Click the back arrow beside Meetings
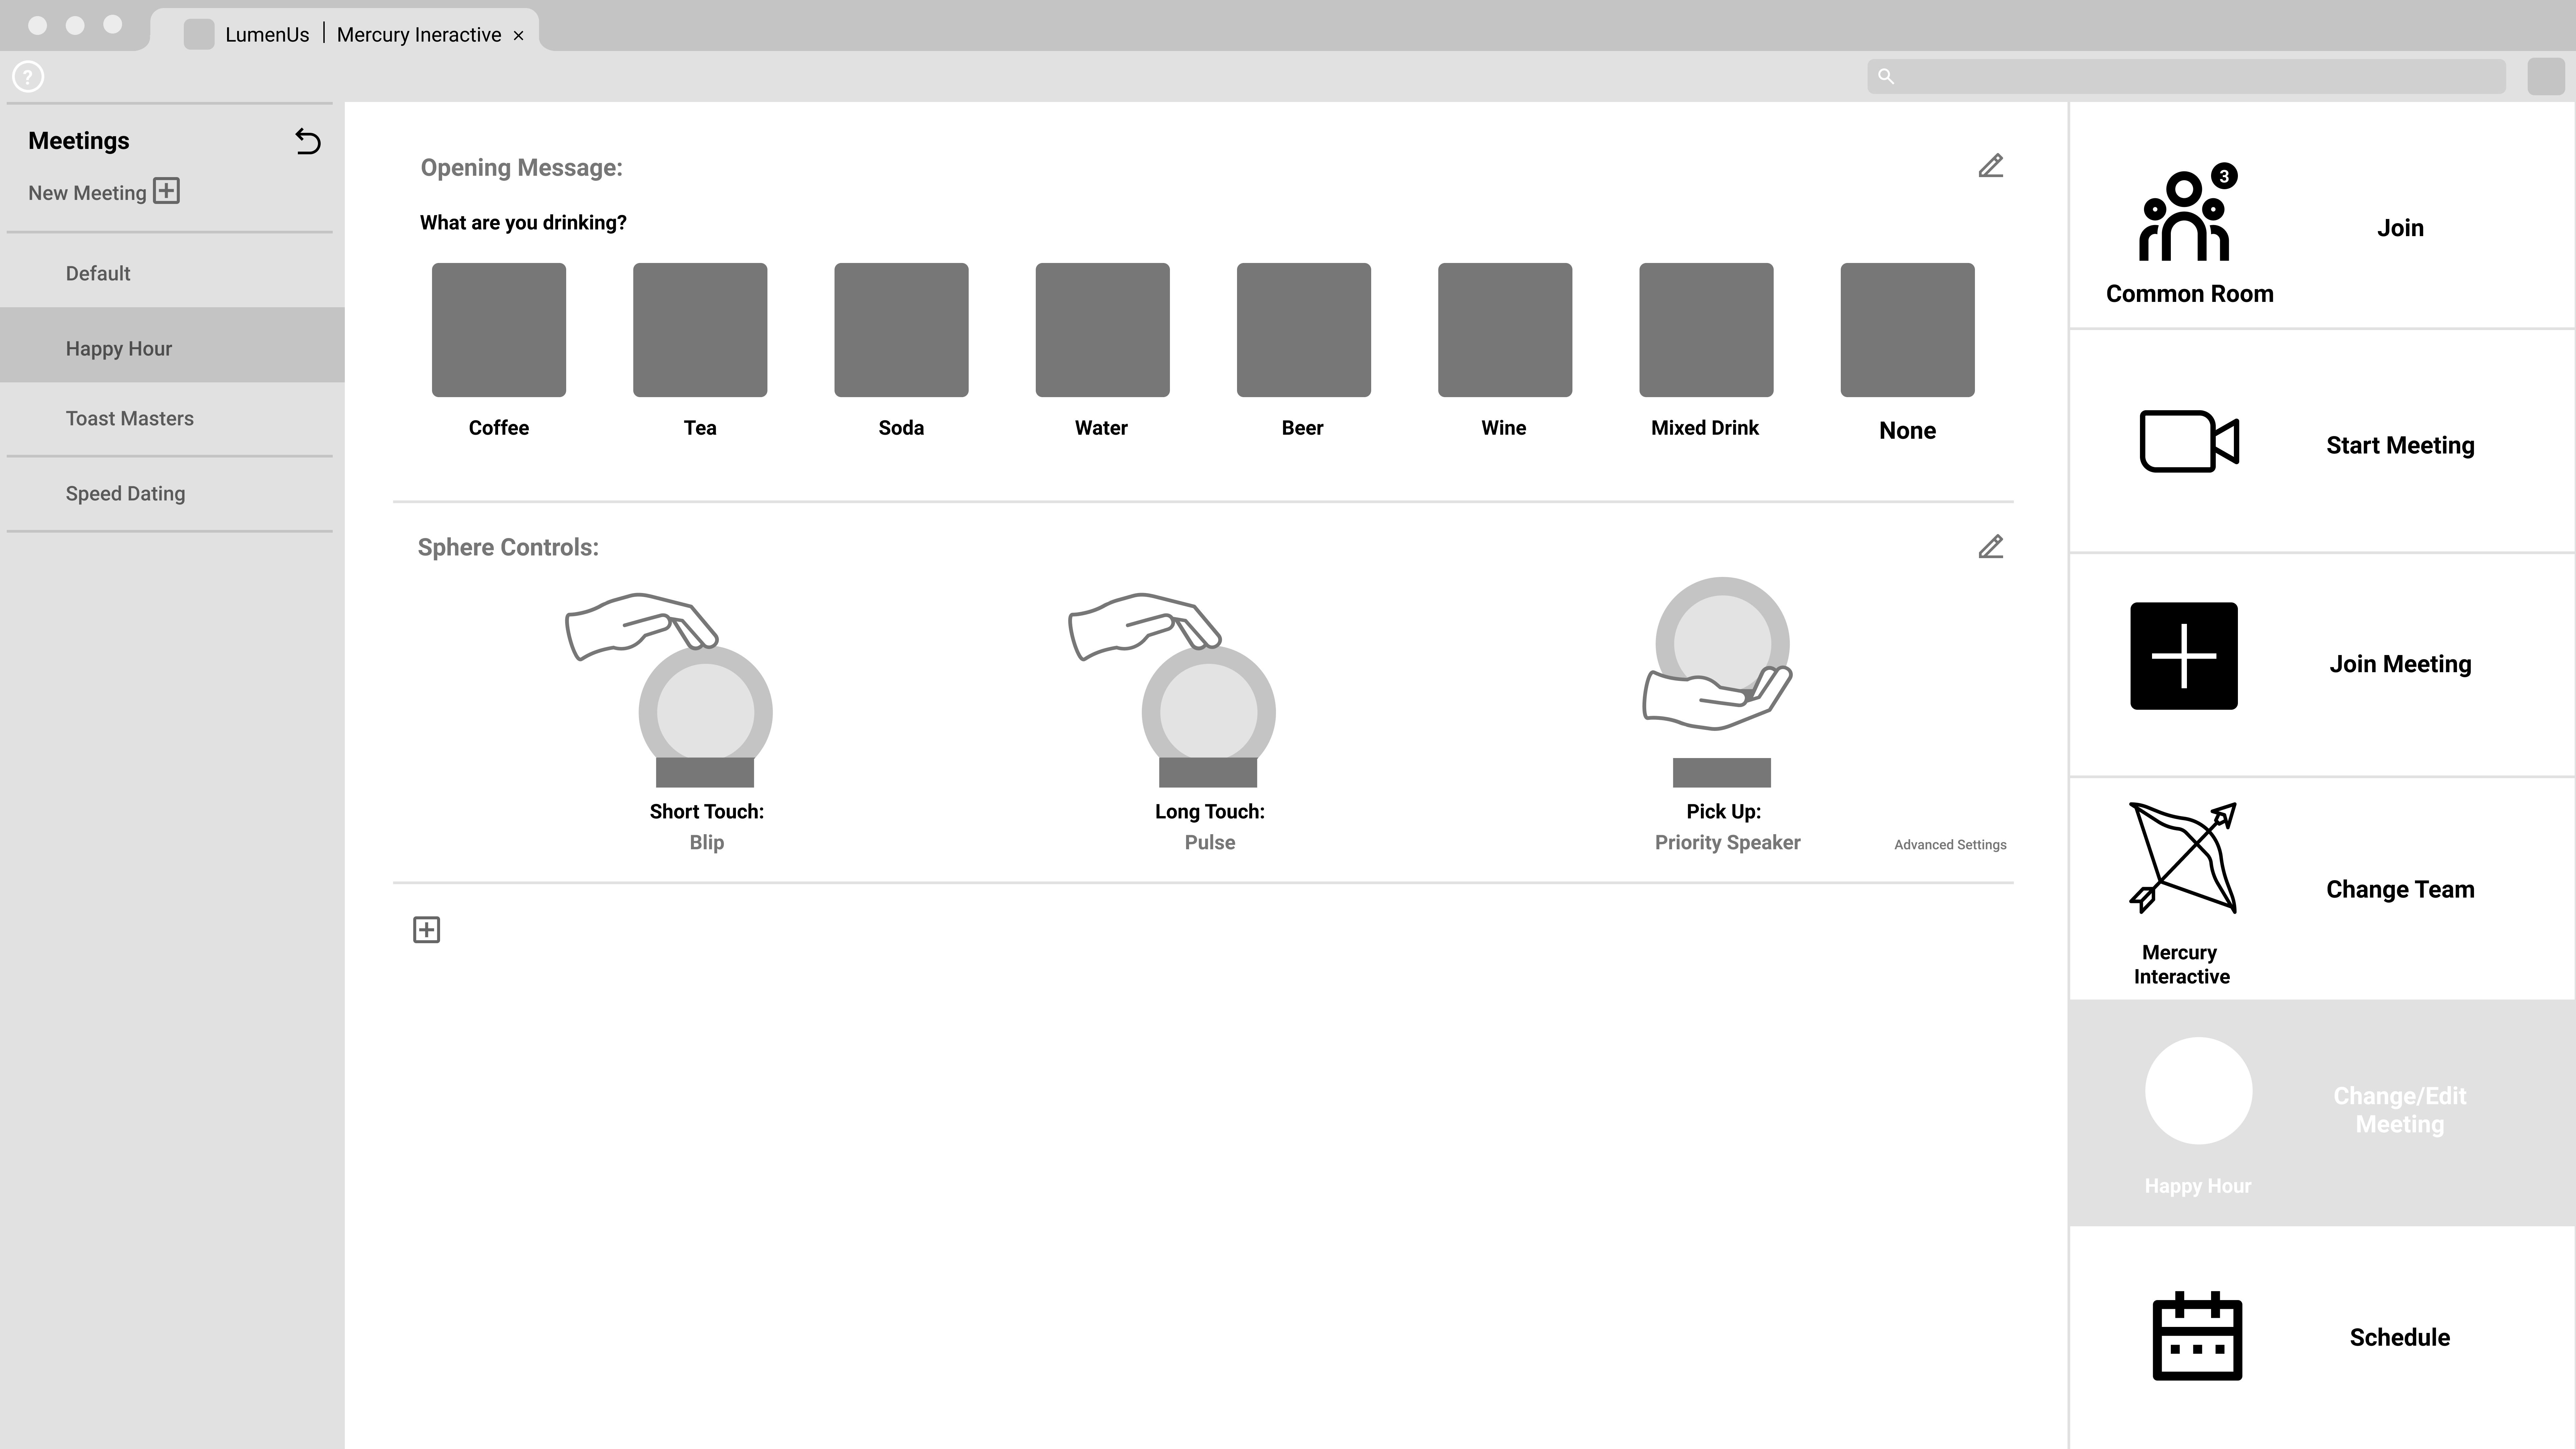Viewport: 2576px width, 1449px height. click(307, 141)
